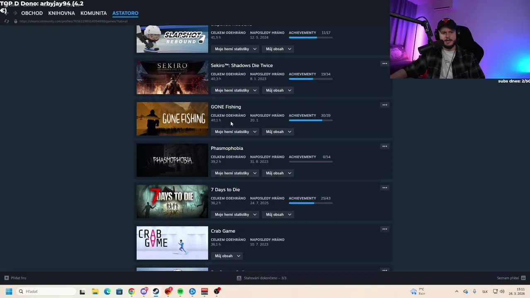Open Seznam přátel friends list

coord(508,278)
